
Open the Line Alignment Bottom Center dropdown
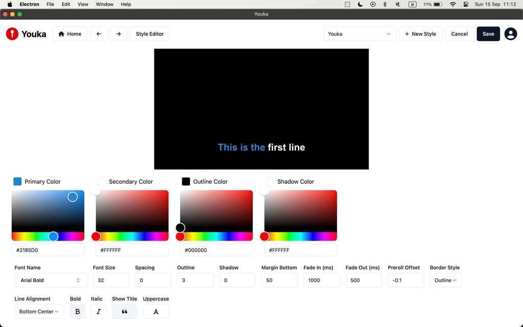point(39,311)
